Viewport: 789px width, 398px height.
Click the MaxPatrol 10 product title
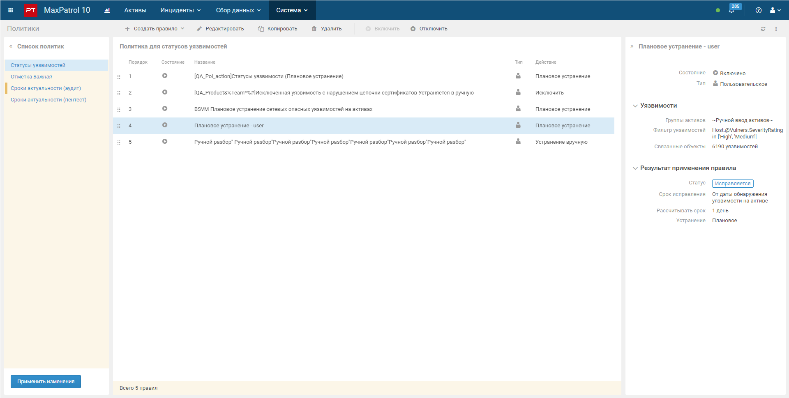pyautogui.click(x=67, y=10)
